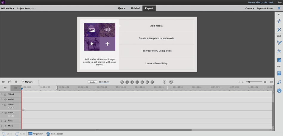Viewport: 283px width, 136px height.
Task: Choose Add media in the welcome panel
Action: tap(156, 26)
